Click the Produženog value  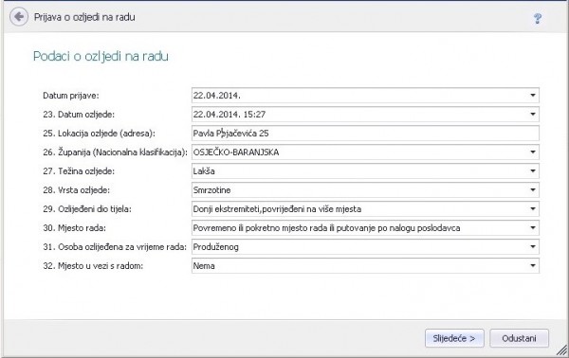(216, 247)
